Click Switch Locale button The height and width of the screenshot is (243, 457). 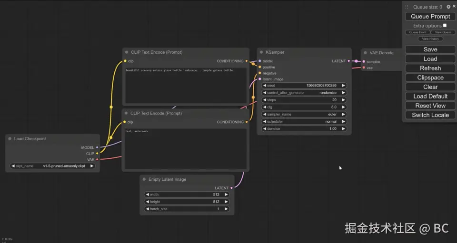[x=430, y=115]
